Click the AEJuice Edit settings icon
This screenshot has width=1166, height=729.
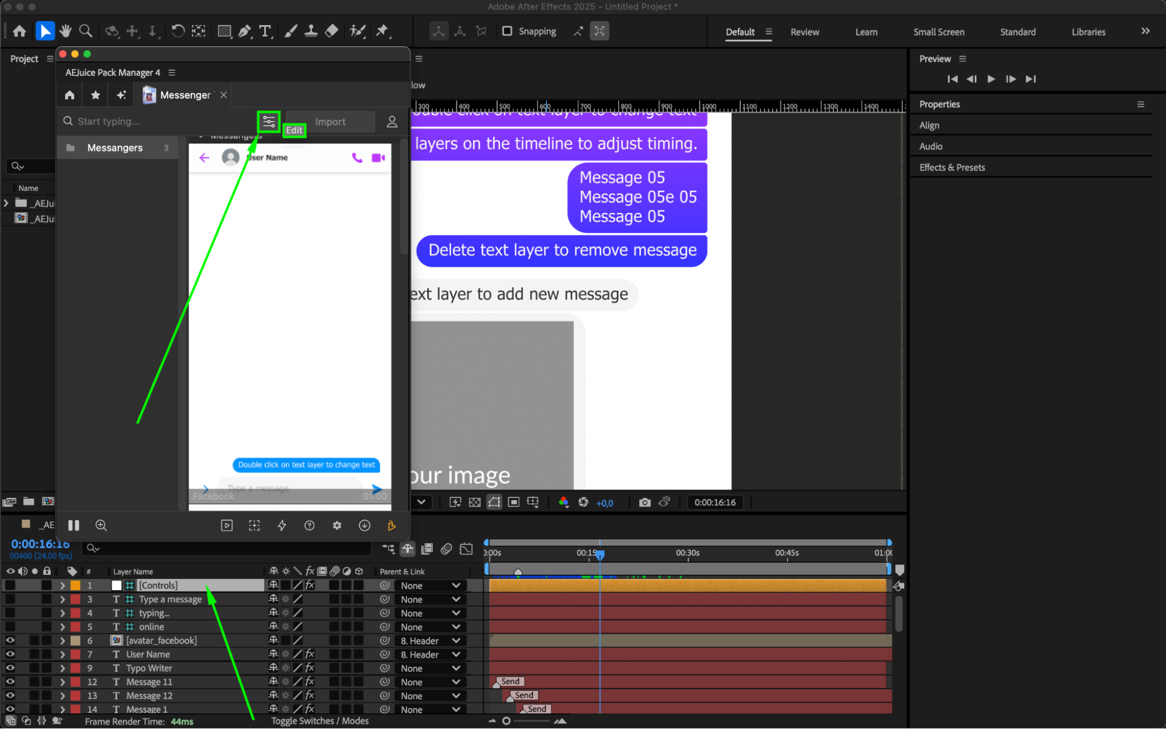click(x=269, y=121)
